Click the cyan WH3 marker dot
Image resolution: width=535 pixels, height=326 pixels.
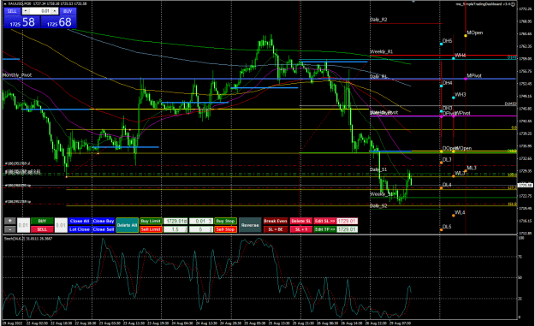tap(454, 98)
